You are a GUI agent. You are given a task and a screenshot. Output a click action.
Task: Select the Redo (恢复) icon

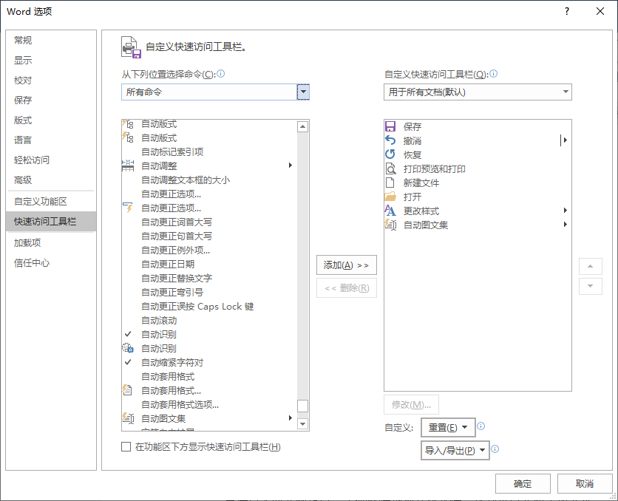click(390, 154)
